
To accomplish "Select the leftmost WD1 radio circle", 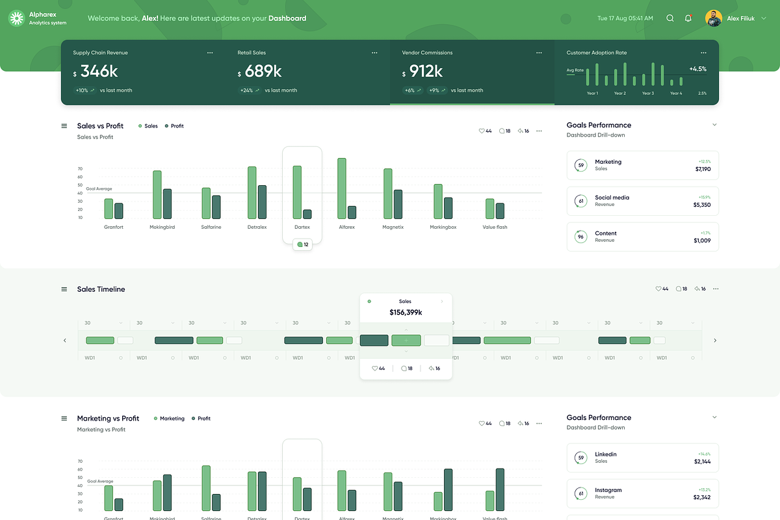I will coord(121,357).
